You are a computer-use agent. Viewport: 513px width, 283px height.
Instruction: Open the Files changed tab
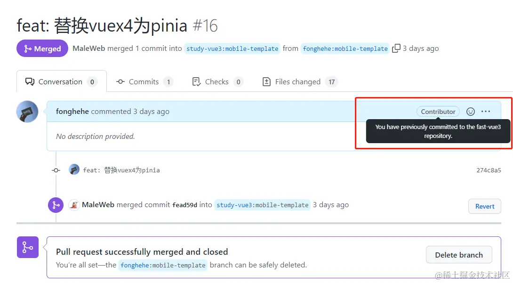click(x=300, y=81)
